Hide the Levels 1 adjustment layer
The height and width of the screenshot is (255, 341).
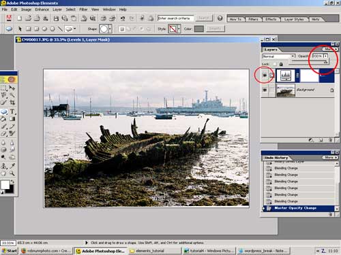(265, 75)
